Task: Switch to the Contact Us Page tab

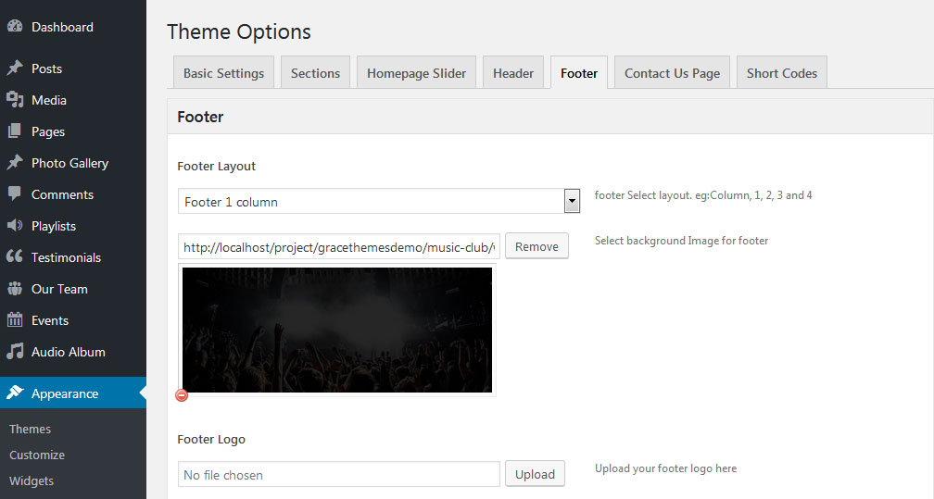Action: [672, 72]
